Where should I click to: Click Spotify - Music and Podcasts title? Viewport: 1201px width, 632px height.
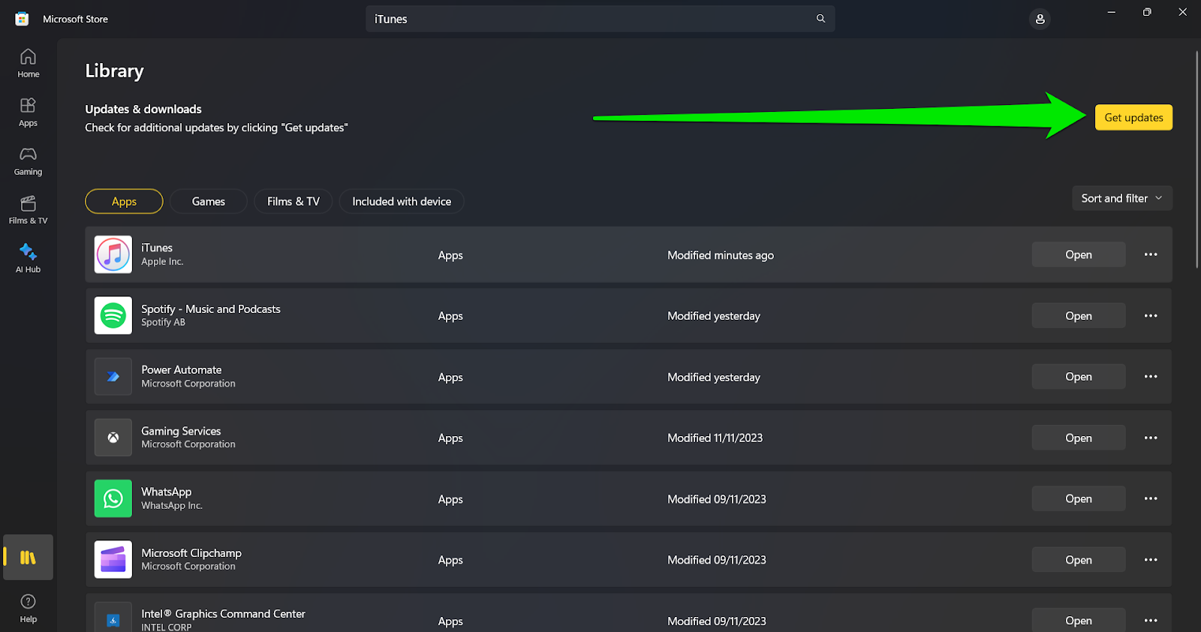211,308
